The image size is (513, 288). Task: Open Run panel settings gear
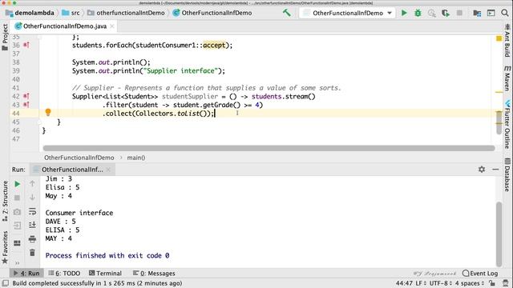[x=482, y=169]
